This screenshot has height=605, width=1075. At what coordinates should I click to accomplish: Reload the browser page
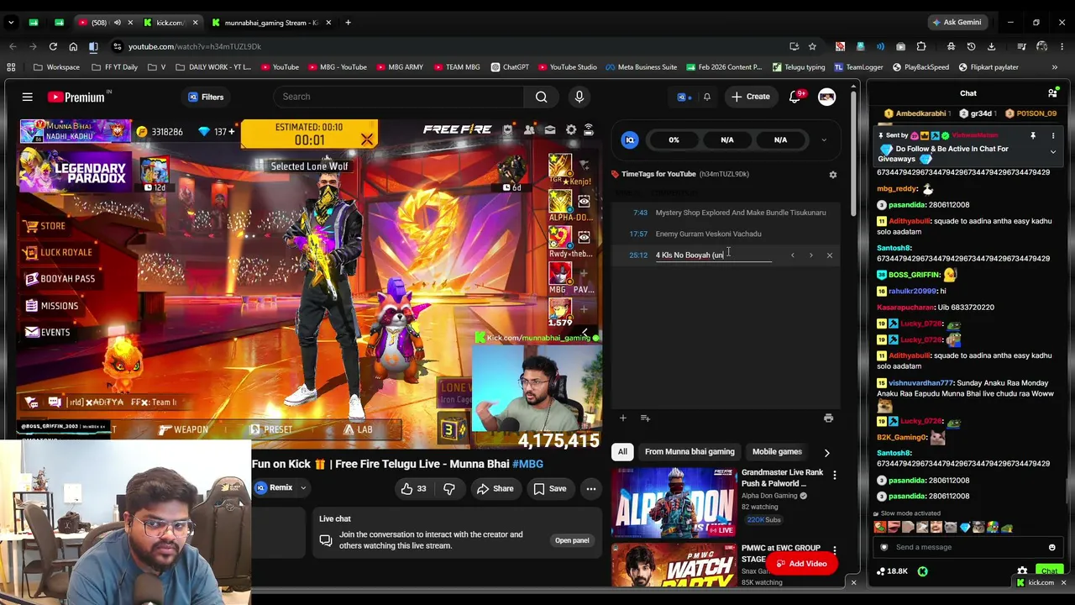pyautogui.click(x=53, y=46)
